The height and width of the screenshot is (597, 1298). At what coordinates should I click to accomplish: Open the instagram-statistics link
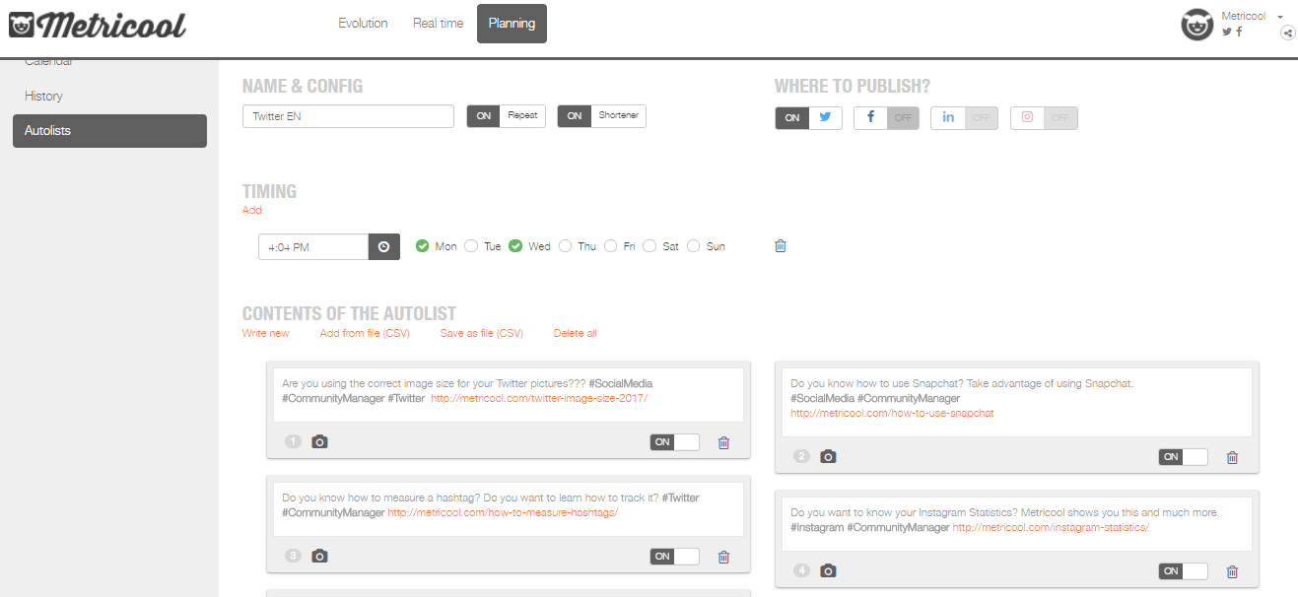[1051, 528]
